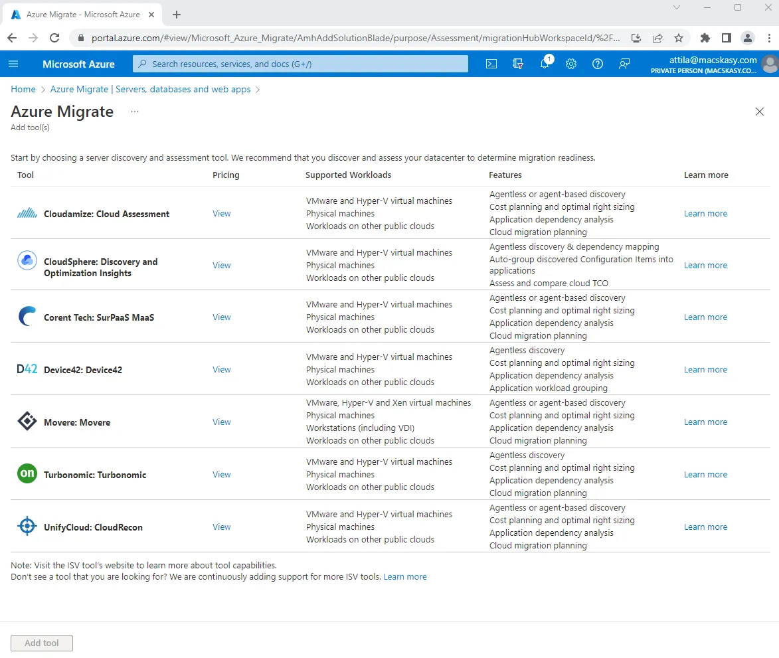Viewport: 779px width, 658px height.
Task: Open the browser side panel icon
Action: (x=727, y=38)
